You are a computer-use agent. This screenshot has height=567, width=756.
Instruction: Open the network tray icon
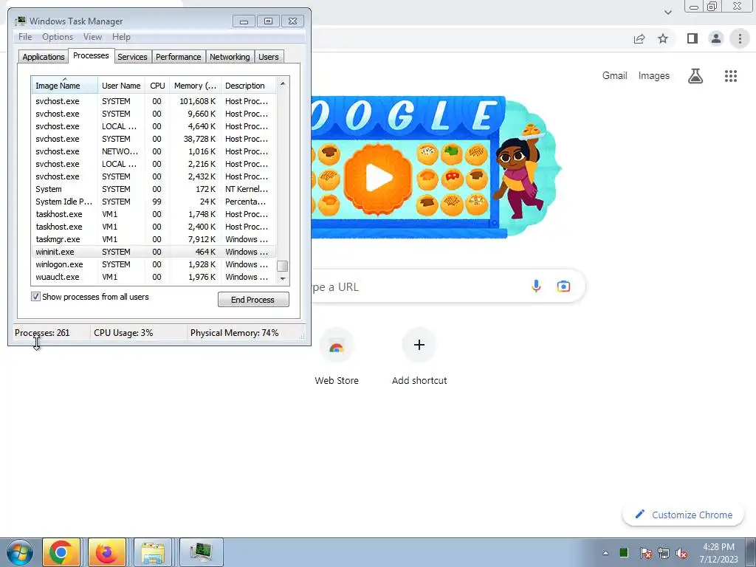[x=664, y=553]
